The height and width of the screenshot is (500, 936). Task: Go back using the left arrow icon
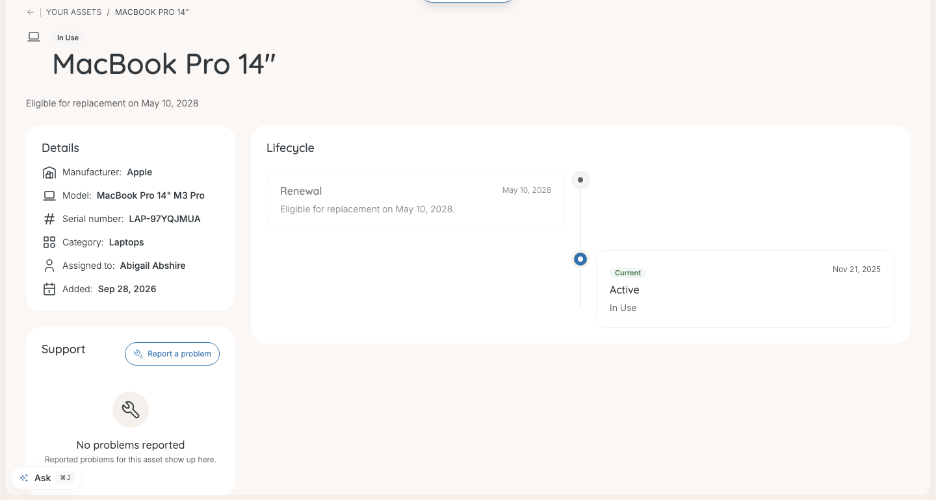pyautogui.click(x=31, y=12)
